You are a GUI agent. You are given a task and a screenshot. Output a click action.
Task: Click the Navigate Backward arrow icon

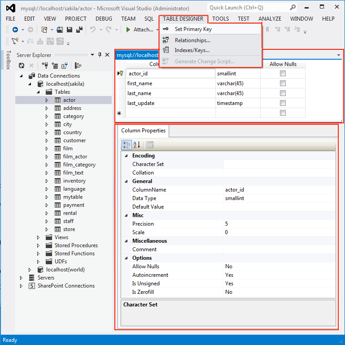[15, 30]
